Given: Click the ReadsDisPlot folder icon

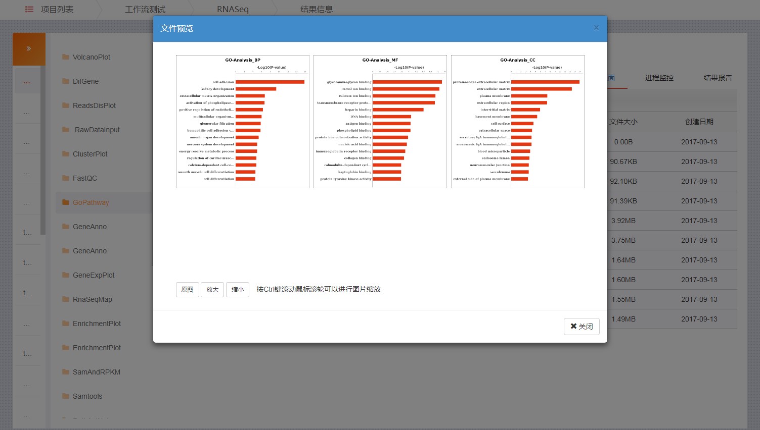Looking at the screenshot, I should pyautogui.click(x=66, y=105).
